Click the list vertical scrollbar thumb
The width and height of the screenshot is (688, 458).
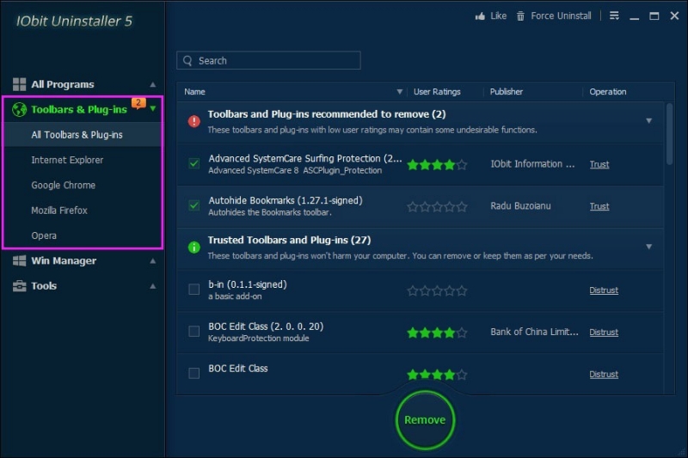tap(669, 134)
